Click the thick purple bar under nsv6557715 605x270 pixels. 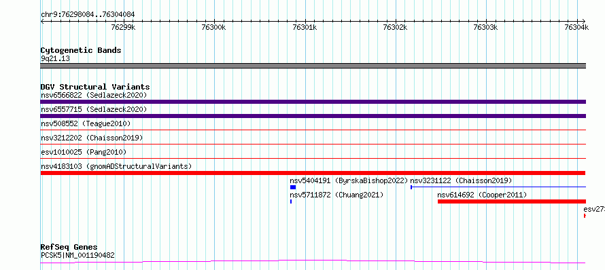[x=313, y=116]
